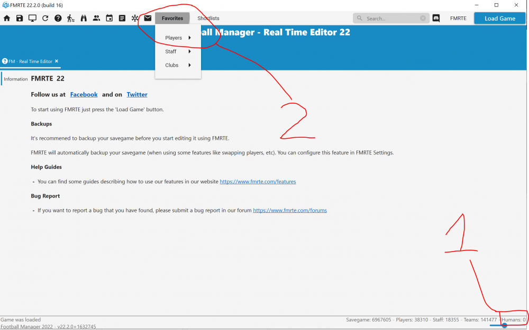
Task: Minimize the FMRTE window
Action: (x=477, y=5)
